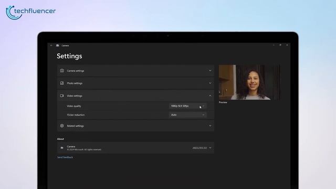Click the photo icon beside Photo settings
336x189 pixels.
(x=62, y=83)
